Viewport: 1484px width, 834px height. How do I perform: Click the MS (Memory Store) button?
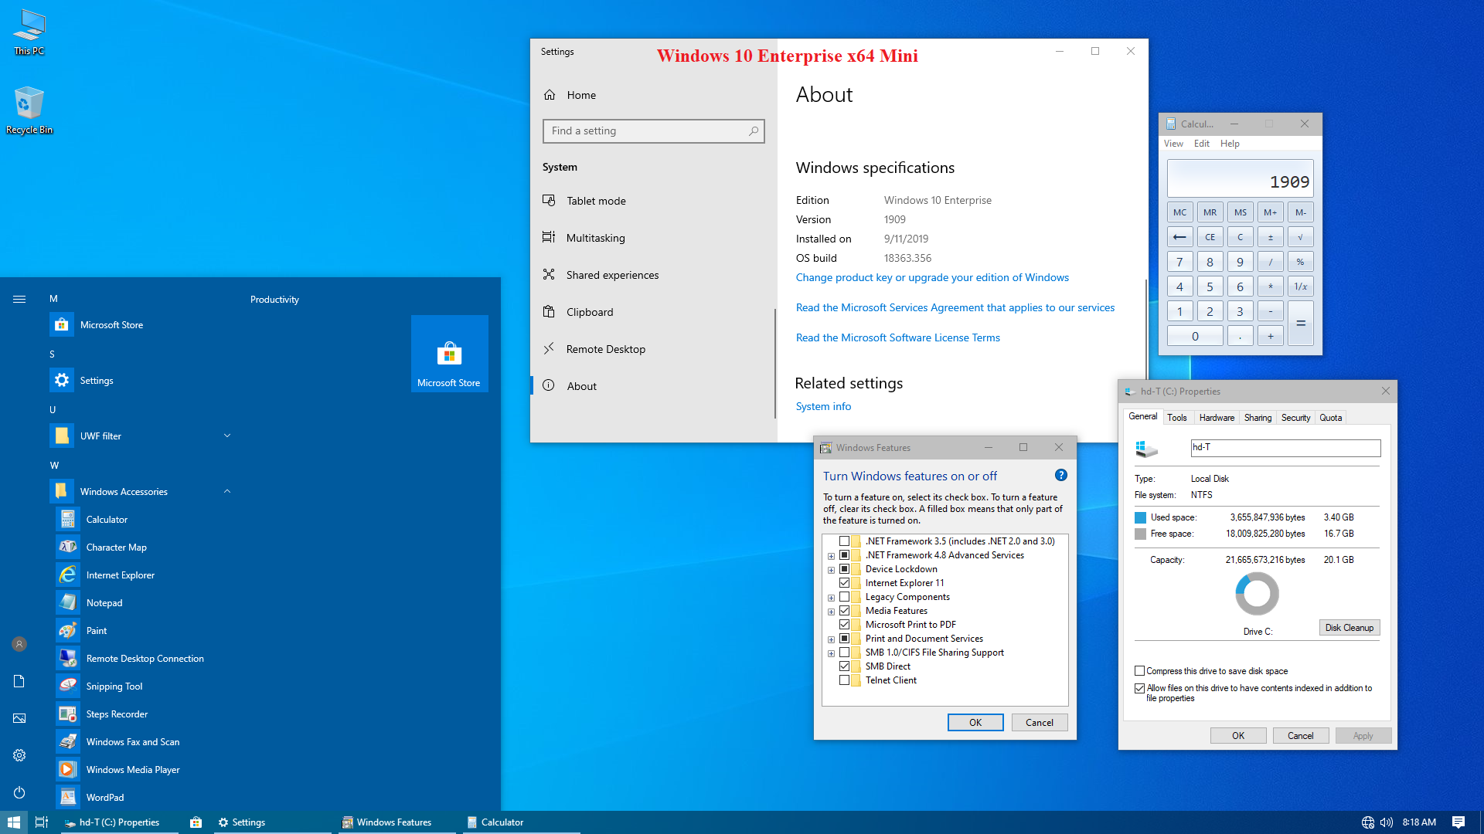tap(1241, 212)
